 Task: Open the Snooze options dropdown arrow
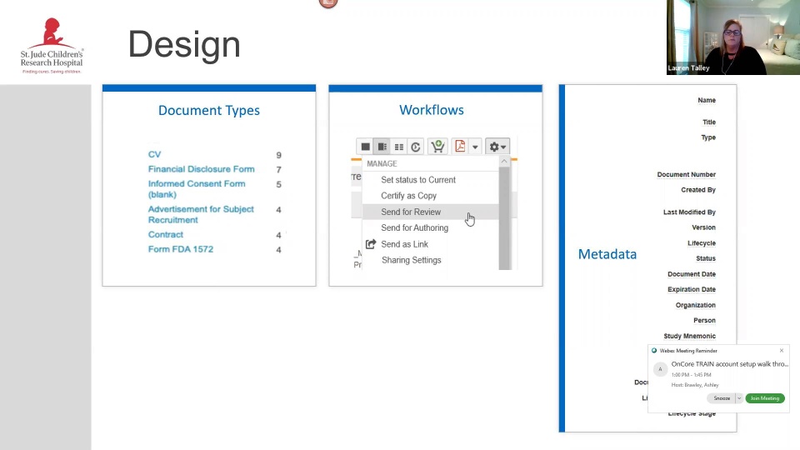pos(739,398)
